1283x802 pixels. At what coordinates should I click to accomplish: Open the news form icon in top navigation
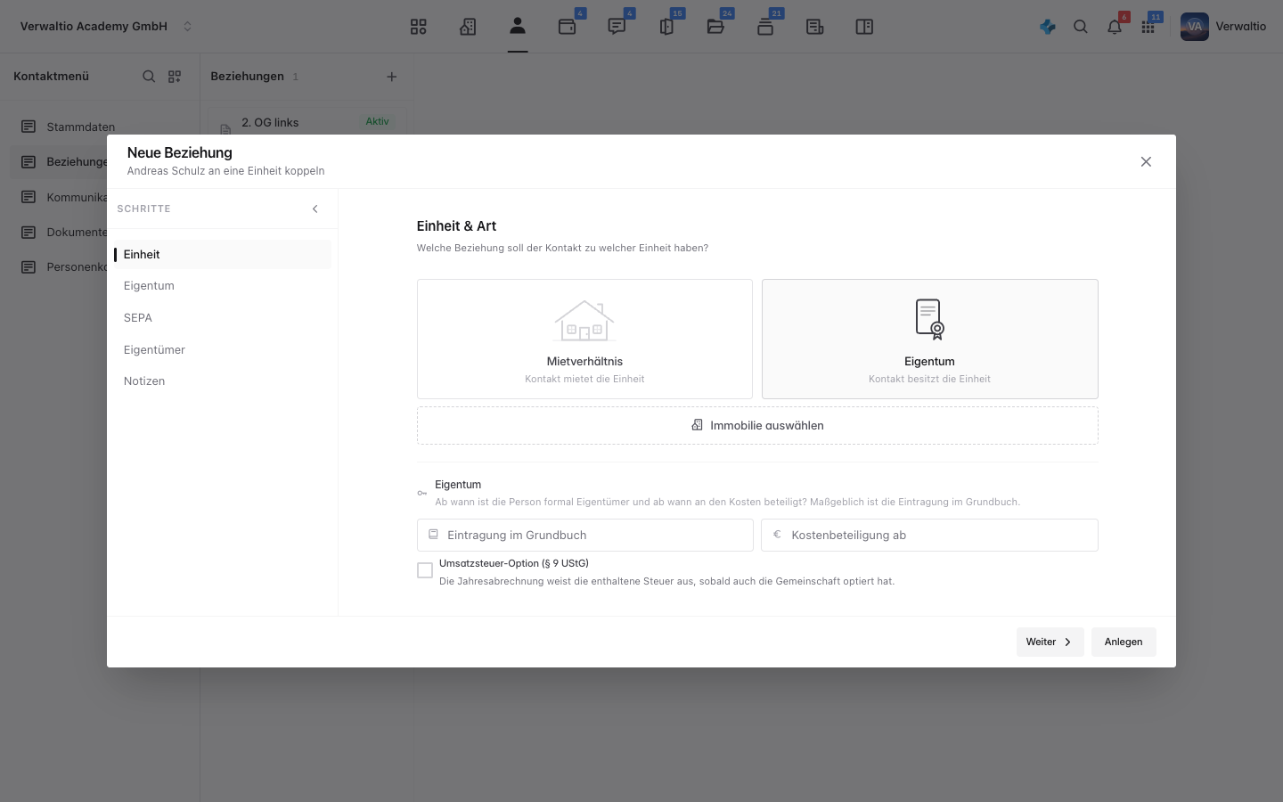[814, 27]
